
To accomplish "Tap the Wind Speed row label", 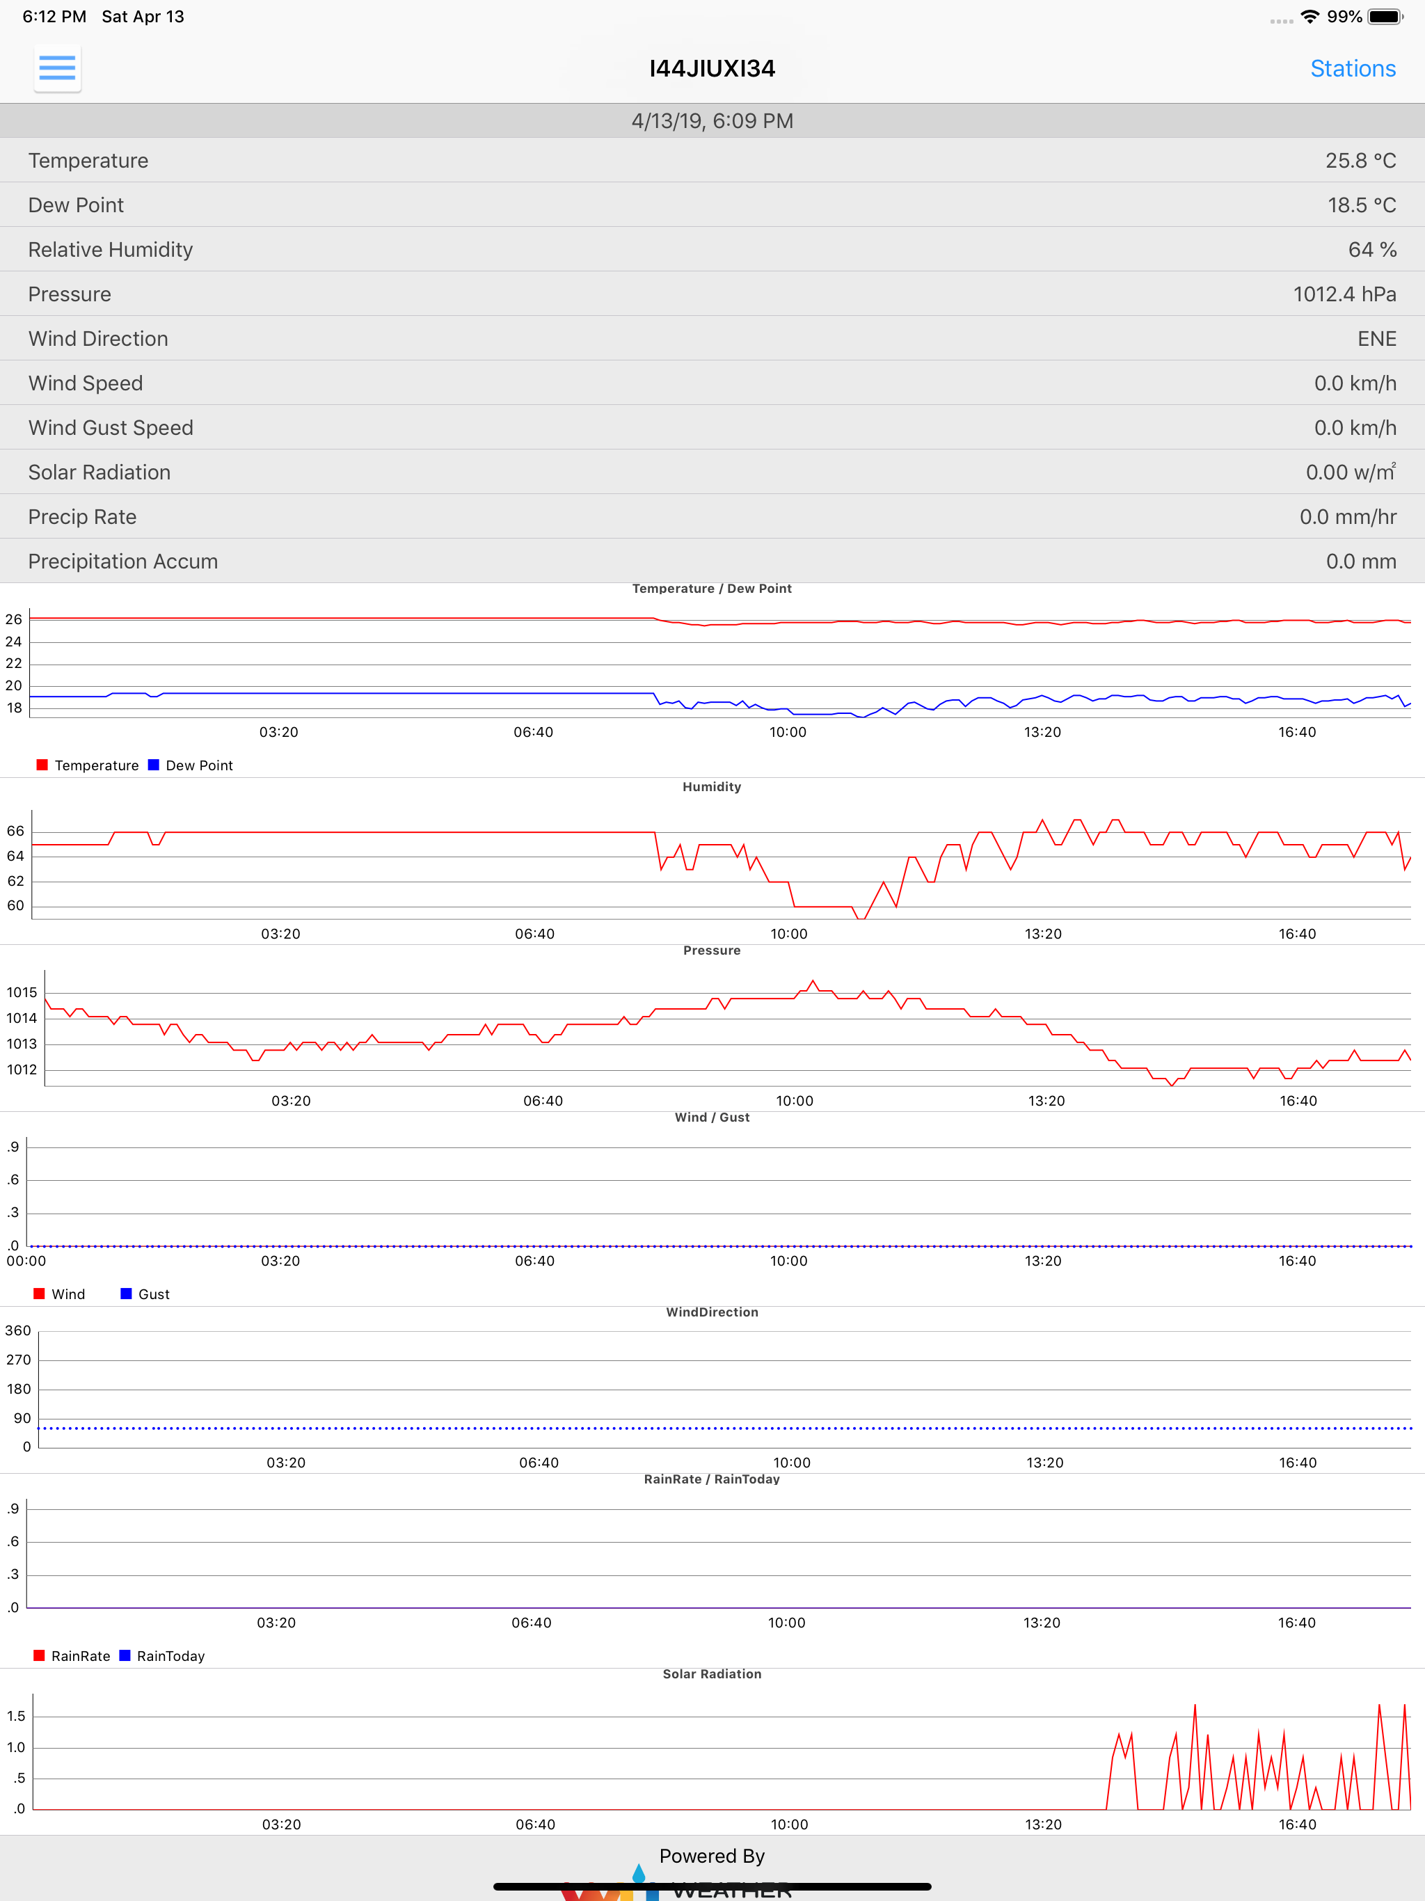I will 86,383.
